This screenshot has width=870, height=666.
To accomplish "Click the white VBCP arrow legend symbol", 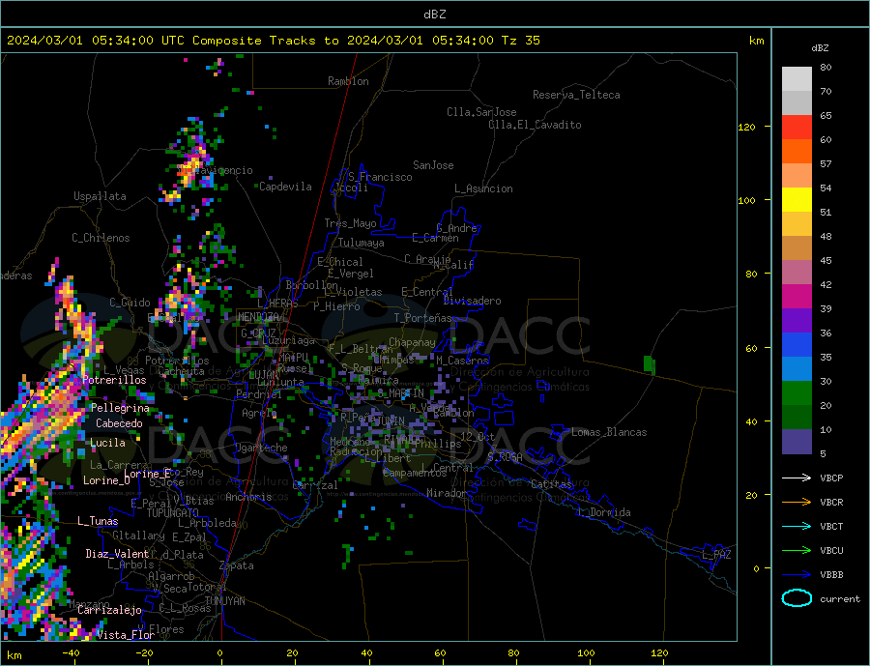I will pyautogui.click(x=797, y=478).
